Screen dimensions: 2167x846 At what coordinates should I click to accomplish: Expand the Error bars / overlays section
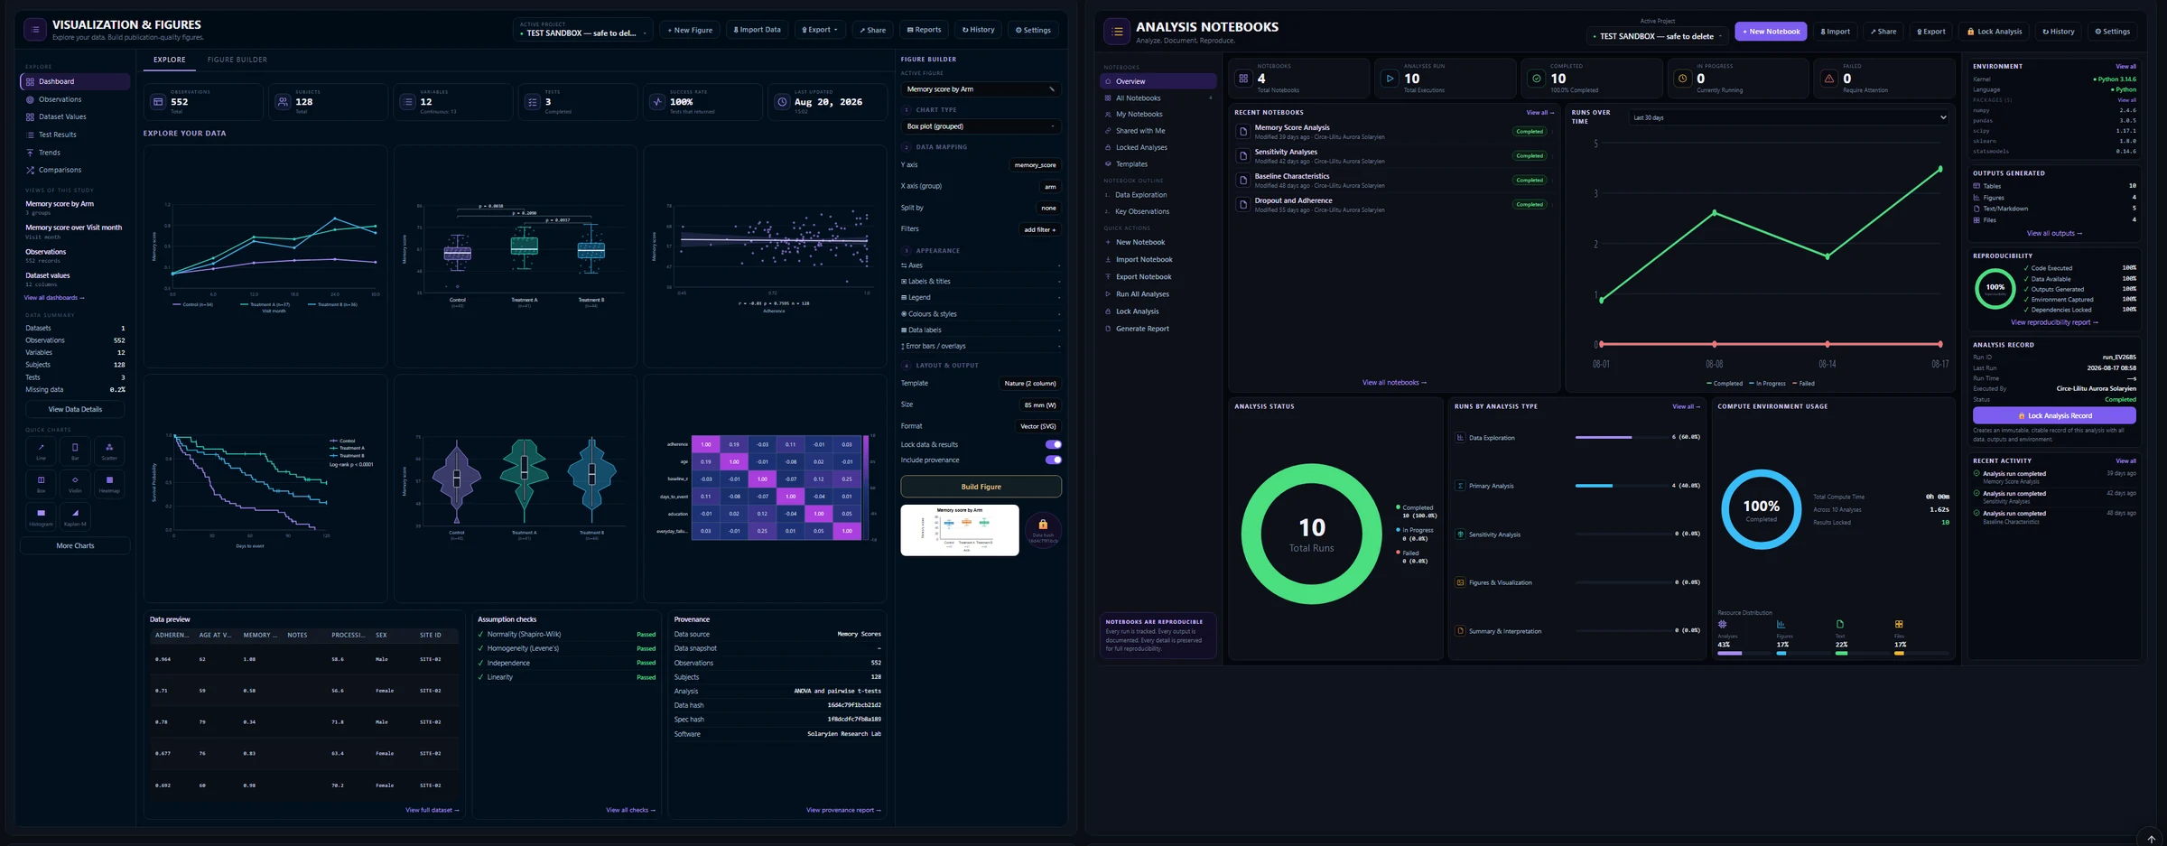coord(981,346)
